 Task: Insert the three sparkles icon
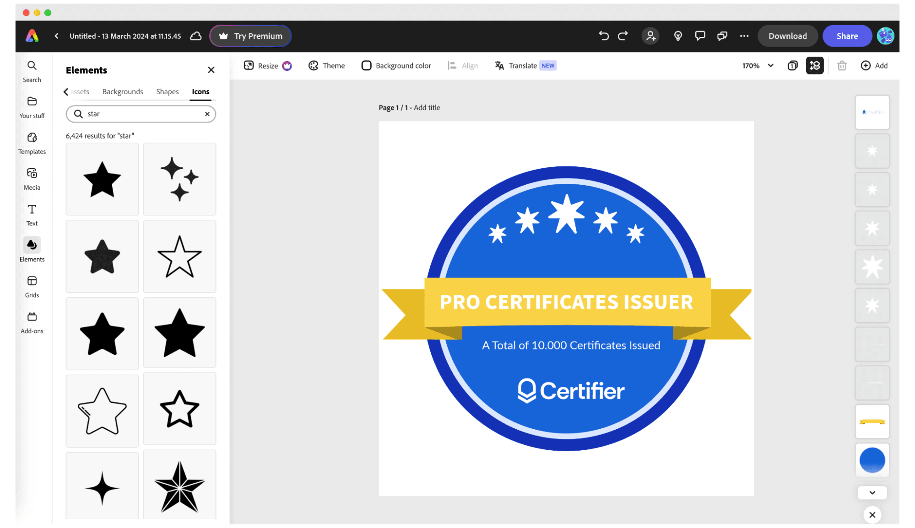pyautogui.click(x=179, y=179)
